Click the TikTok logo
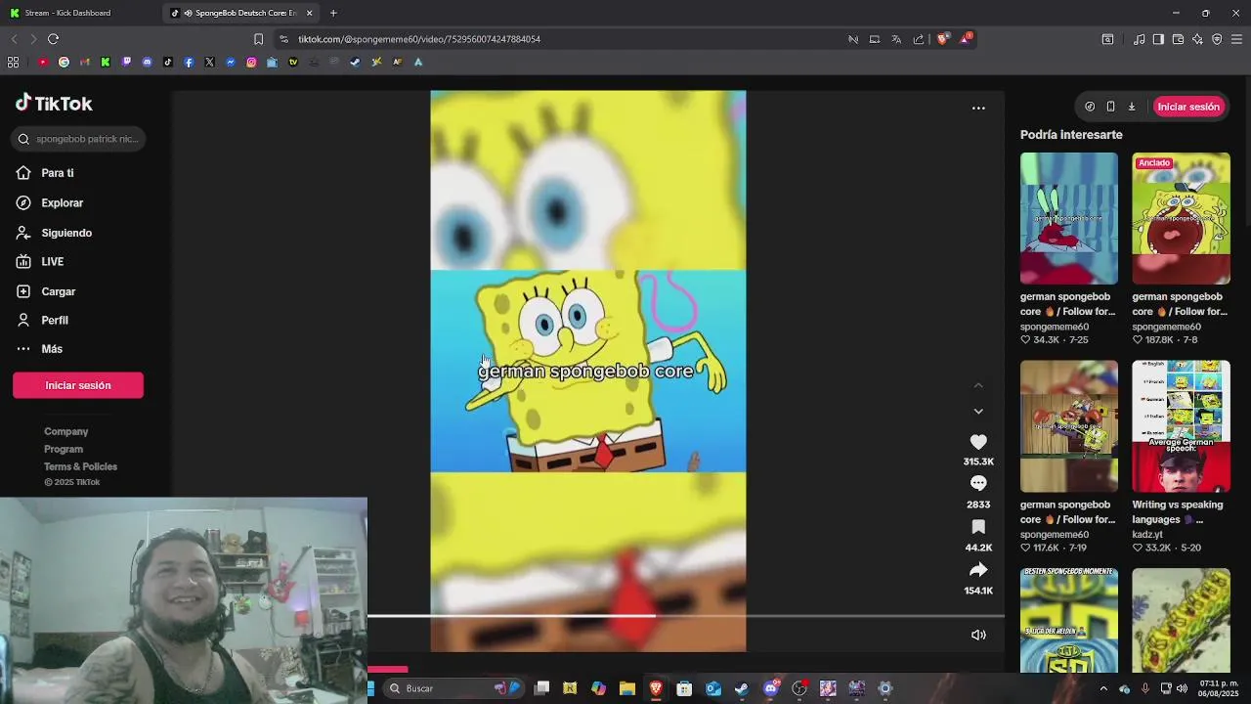The height and width of the screenshot is (704, 1251). point(54,104)
